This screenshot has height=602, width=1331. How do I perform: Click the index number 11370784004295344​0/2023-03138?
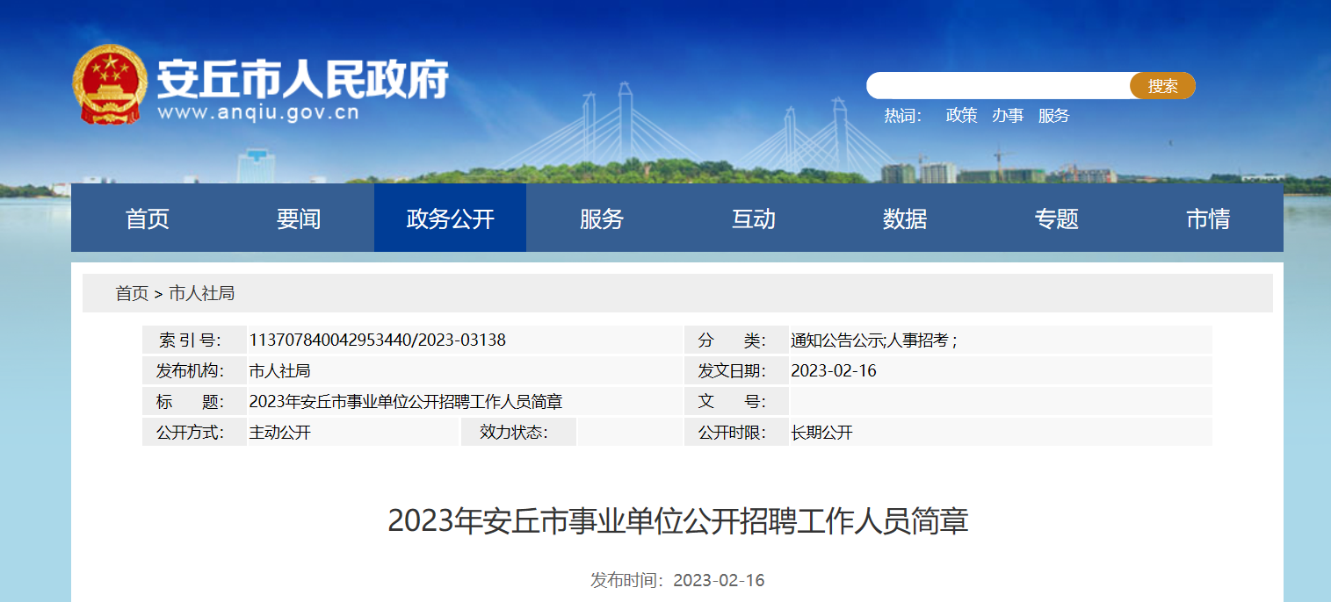tap(378, 340)
